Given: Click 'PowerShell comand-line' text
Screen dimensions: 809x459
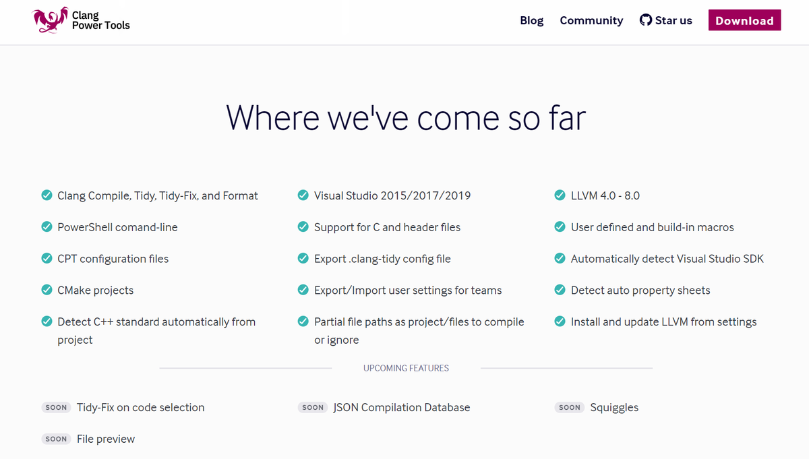Looking at the screenshot, I should (x=117, y=227).
